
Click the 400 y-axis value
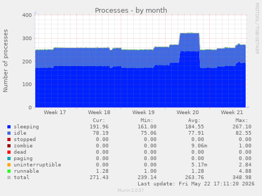coord(27,15)
